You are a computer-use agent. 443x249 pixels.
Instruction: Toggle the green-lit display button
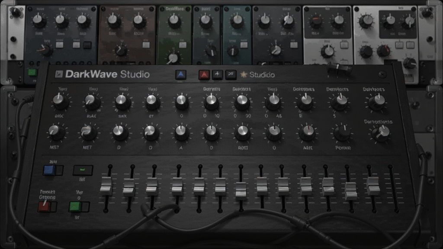[83, 170]
